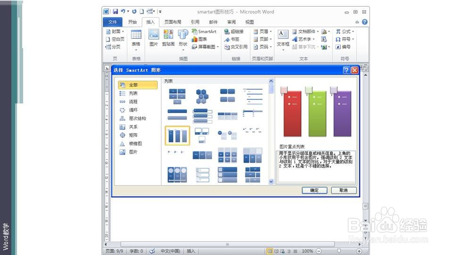The image size is (453, 255).
Task: Select the Process (流程) SmartArt category
Action: coord(138,102)
